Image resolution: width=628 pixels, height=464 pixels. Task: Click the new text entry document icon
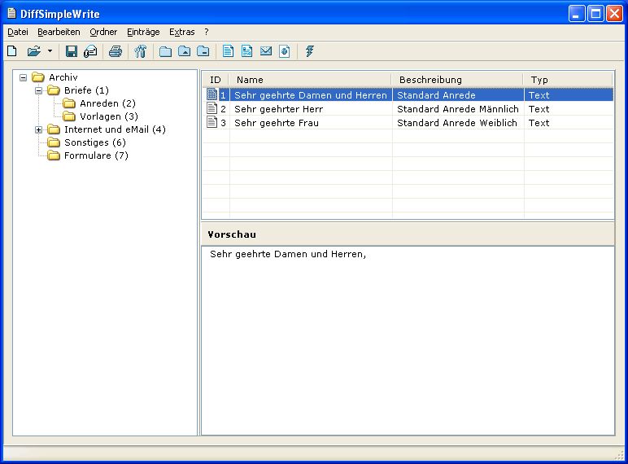coord(228,51)
